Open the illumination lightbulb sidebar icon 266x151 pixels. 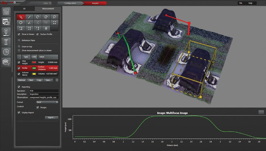click(x=6, y=32)
